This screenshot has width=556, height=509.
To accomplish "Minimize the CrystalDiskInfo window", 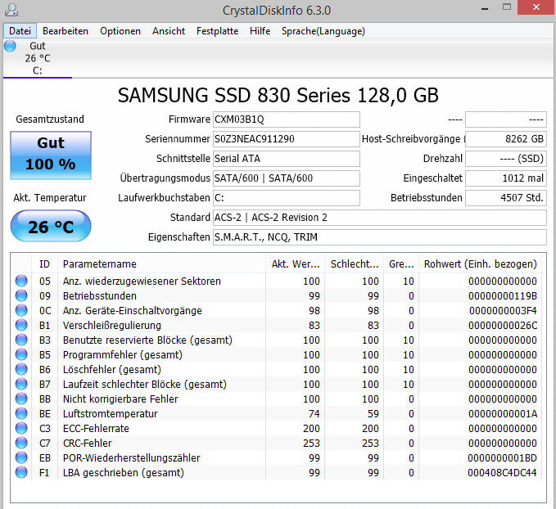I will tap(485, 7).
